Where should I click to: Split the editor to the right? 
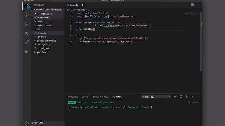tap(192, 5)
